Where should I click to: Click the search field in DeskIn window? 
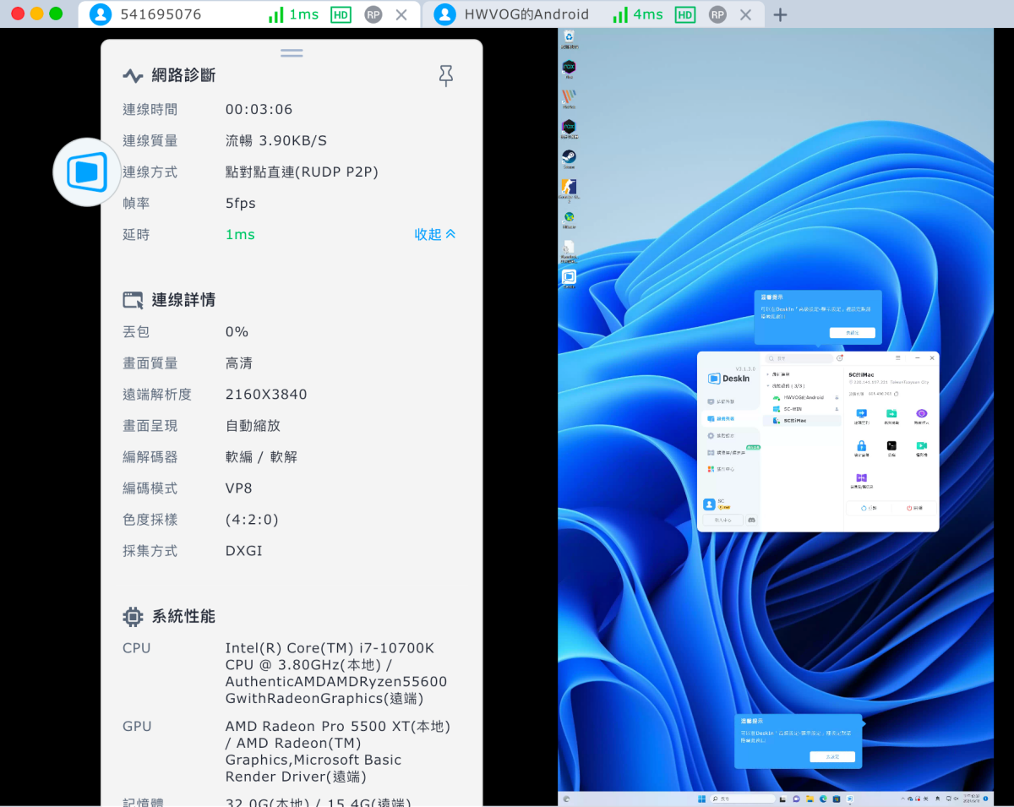click(x=799, y=358)
